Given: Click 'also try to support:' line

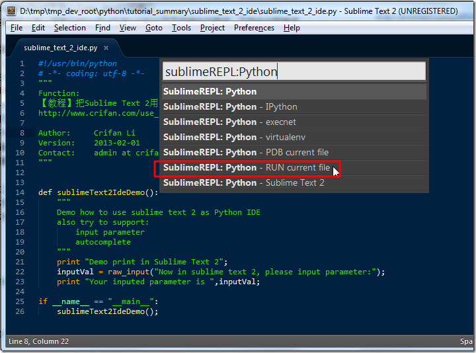Looking at the screenshot, I should point(103,222).
